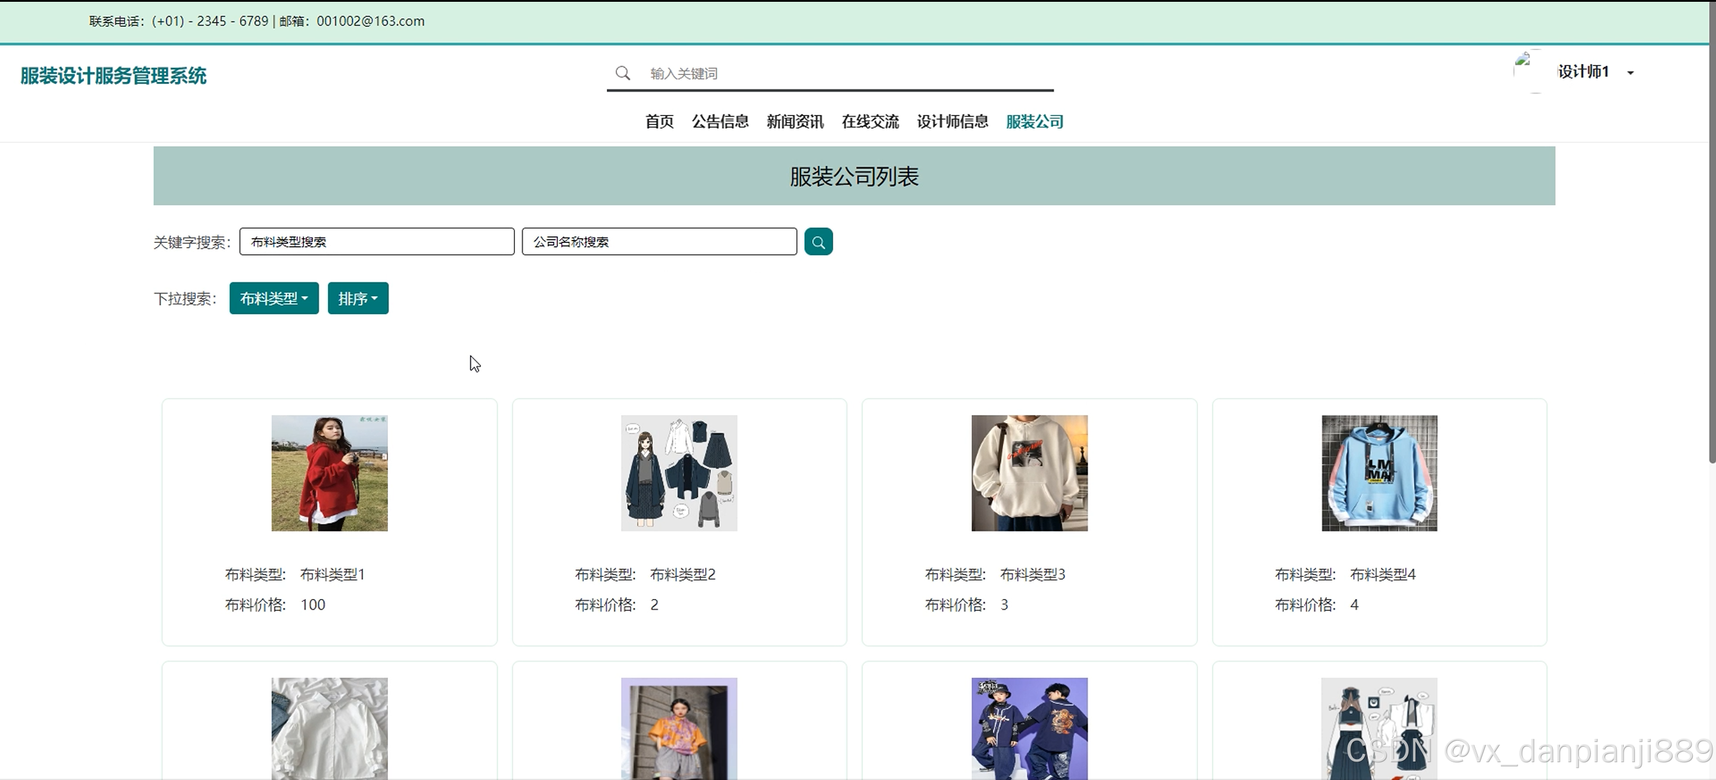Open the 公告信息 menu item
Screen dimensions: 1716x780
tap(719, 122)
